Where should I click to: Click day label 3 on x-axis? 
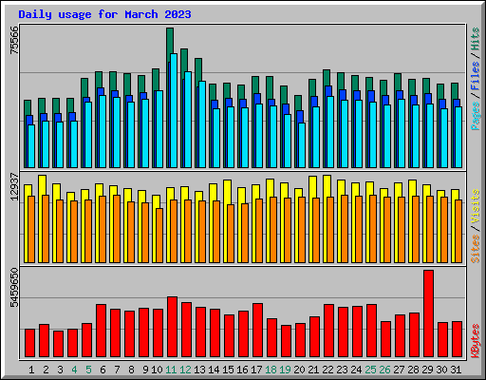pyautogui.click(x=60, y=370)
